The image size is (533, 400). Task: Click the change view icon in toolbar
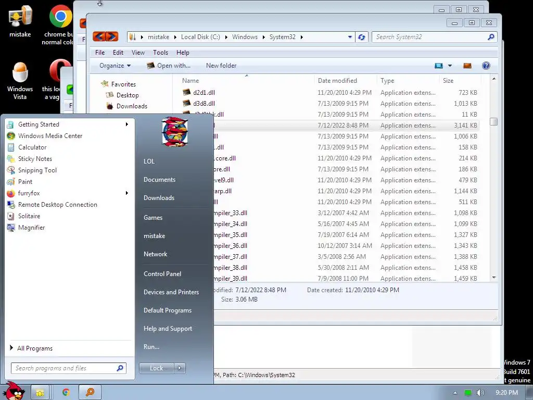439,66
